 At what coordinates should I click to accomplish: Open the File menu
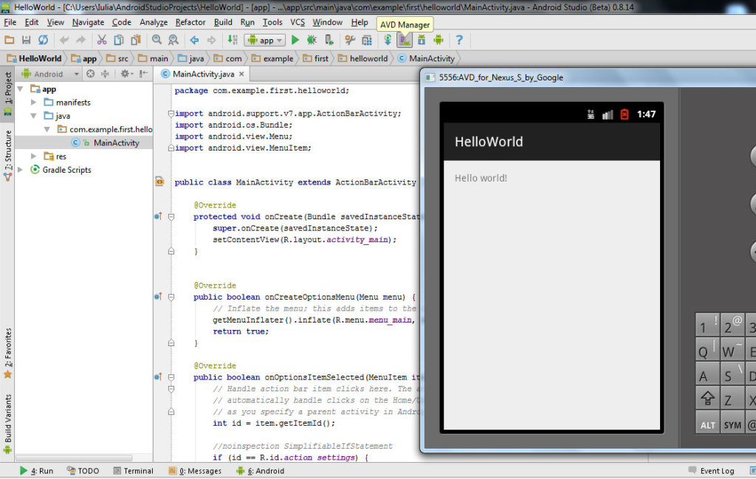point(10,22)
